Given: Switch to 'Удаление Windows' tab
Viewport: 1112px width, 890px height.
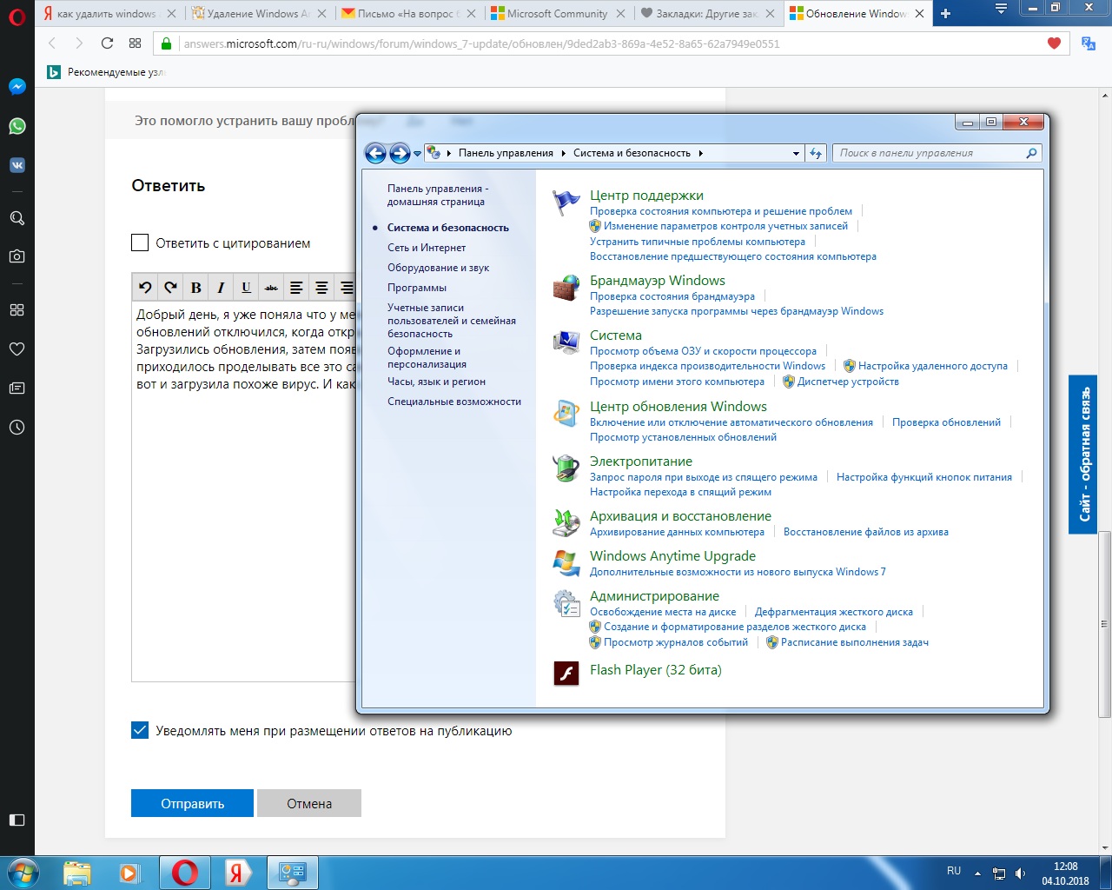Looking at the screenshot, I should [261, 13].
